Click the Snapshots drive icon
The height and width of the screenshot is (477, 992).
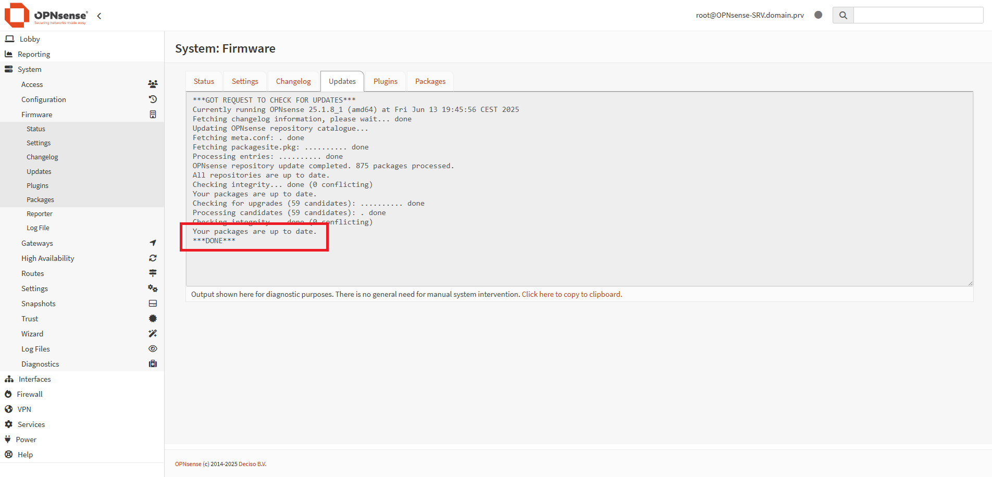(x=153, y=304)
